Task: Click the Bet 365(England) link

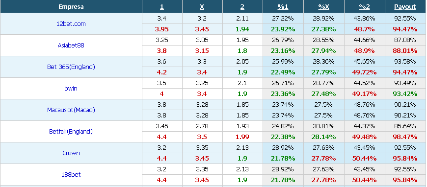Action: click(71, 67)
